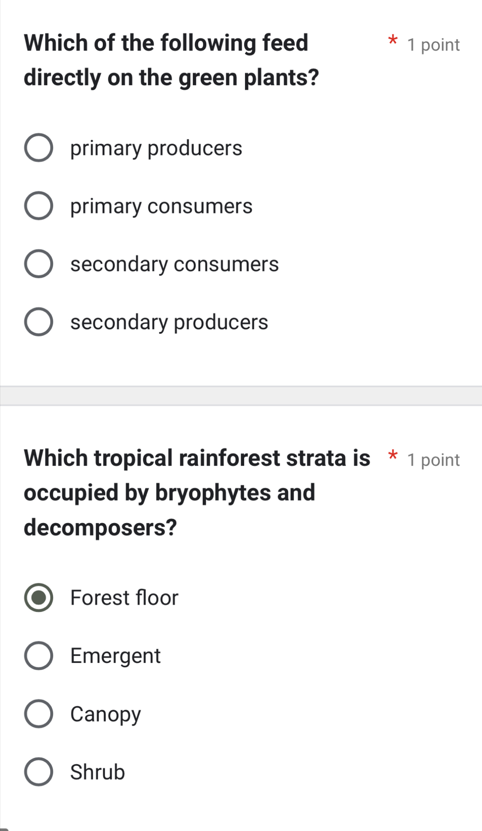This screenshot has height=831, width=482.
Task: Click the "Shrub" option label text
Action: click(97, 772)
